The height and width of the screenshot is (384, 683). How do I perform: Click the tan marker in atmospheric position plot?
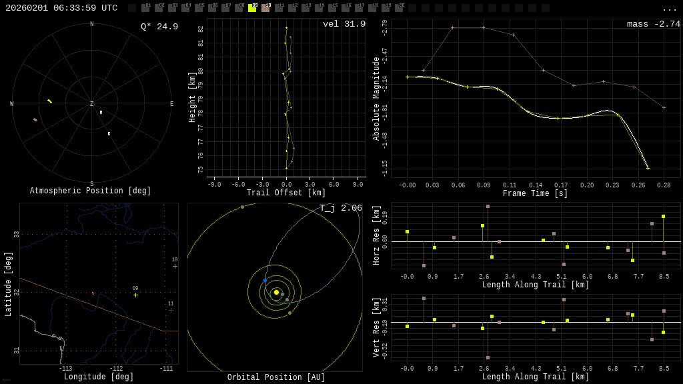(35, 120)
